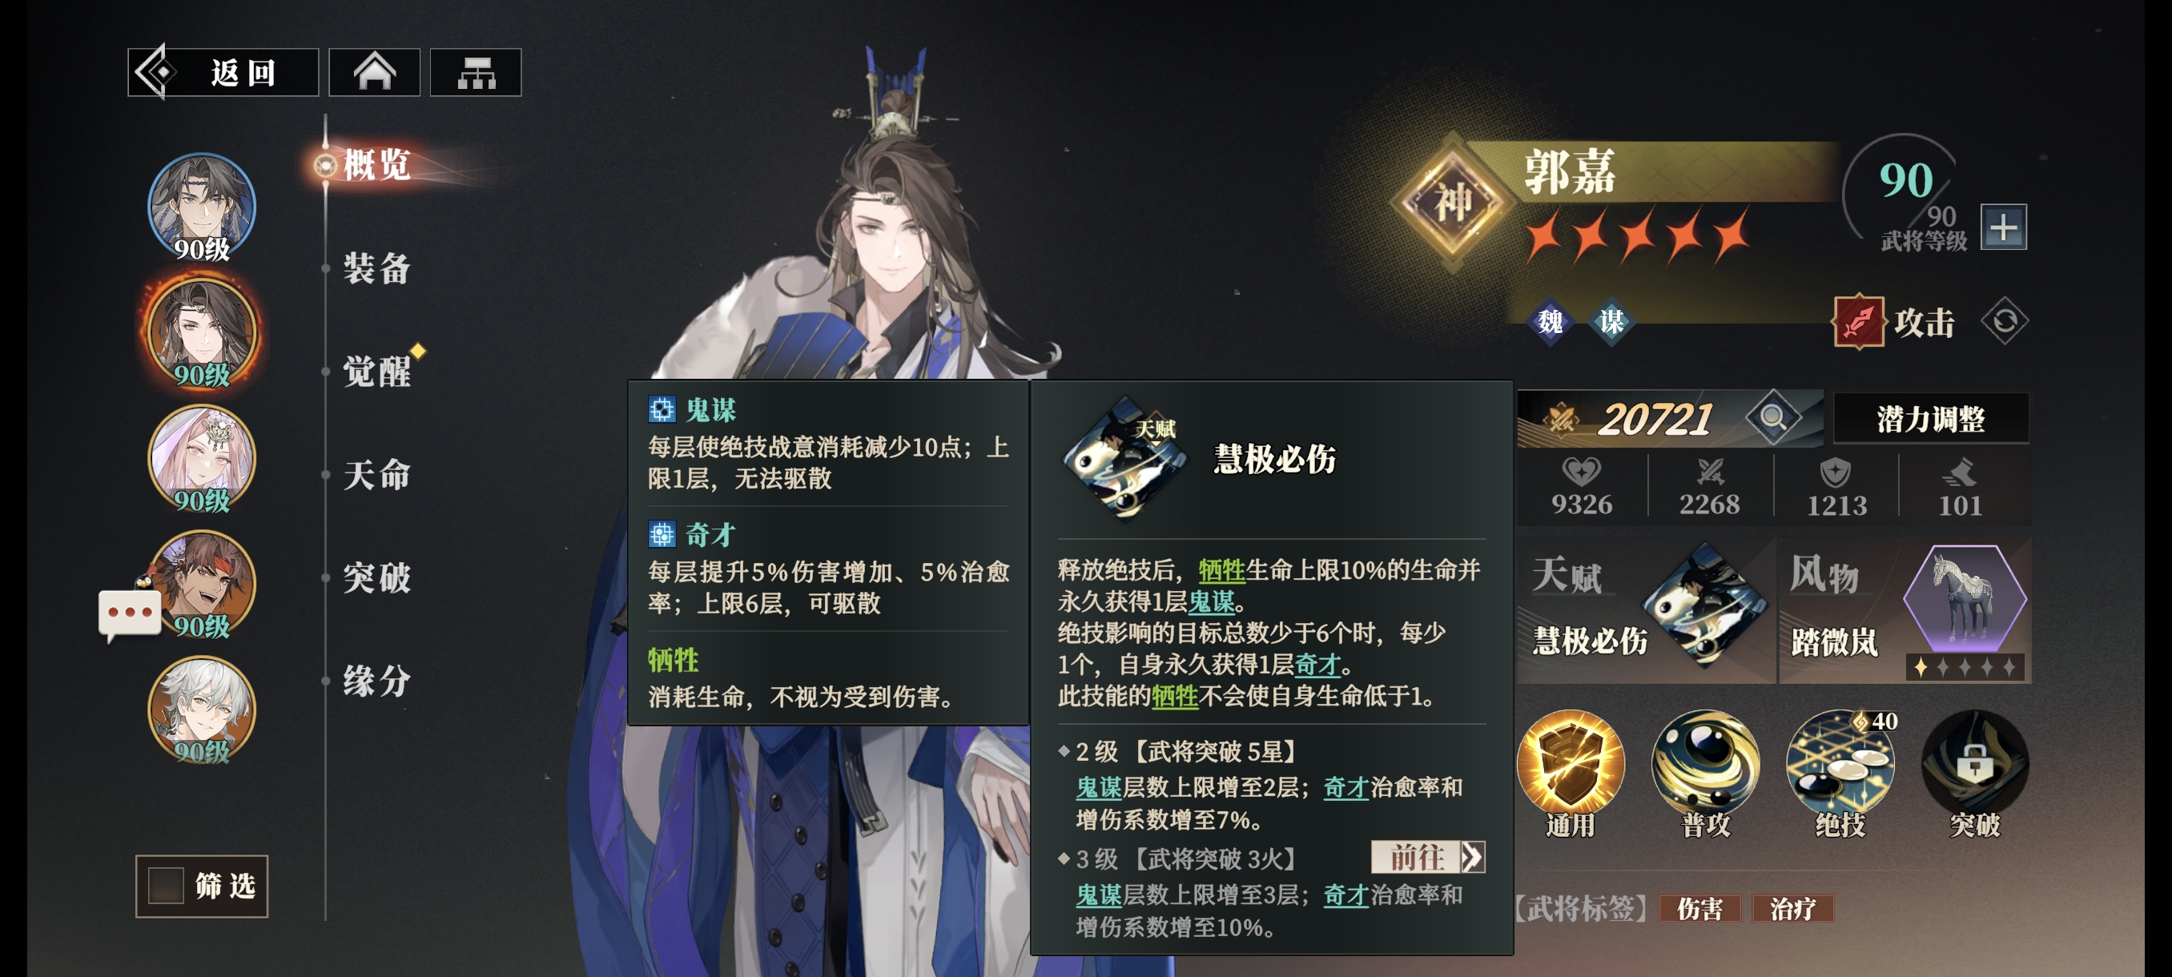The height and width of the screenshot is (977, 2172).
Task: Select the 装备 tab
Action: pyautogui.click(x=377, y=269)
